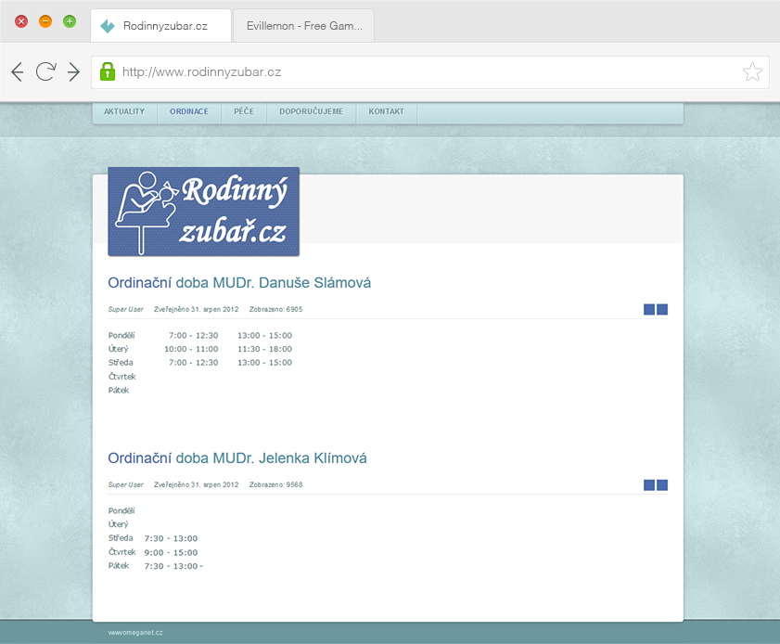Bookmark the page with star icon
Screen dimensions: 780x644
pyautogui.click(x=752, y=72)
